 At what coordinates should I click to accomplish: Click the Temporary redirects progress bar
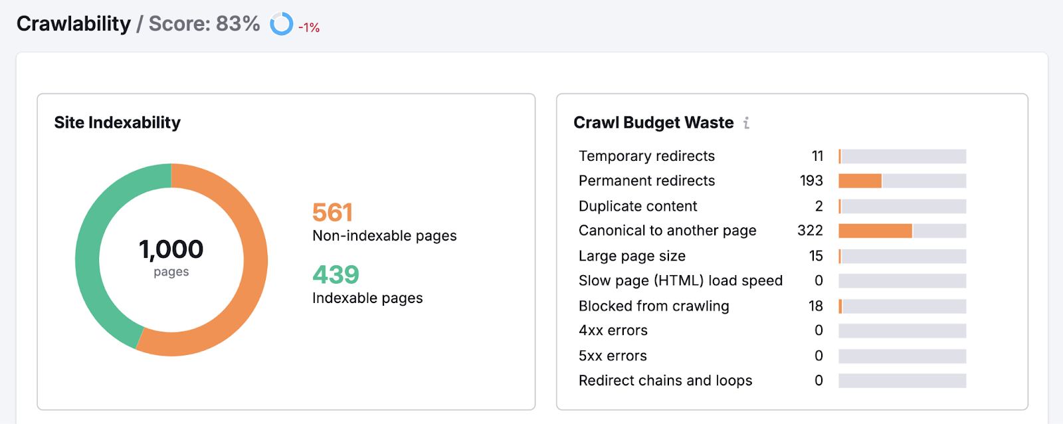[902, 156]
